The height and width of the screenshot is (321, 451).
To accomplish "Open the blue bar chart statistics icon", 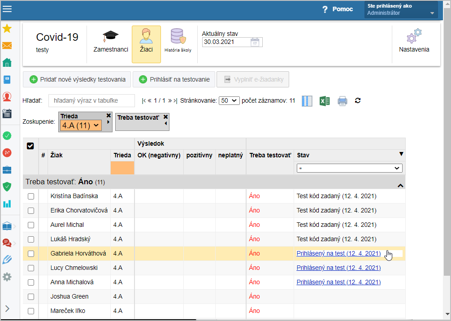I will point(7,204).
